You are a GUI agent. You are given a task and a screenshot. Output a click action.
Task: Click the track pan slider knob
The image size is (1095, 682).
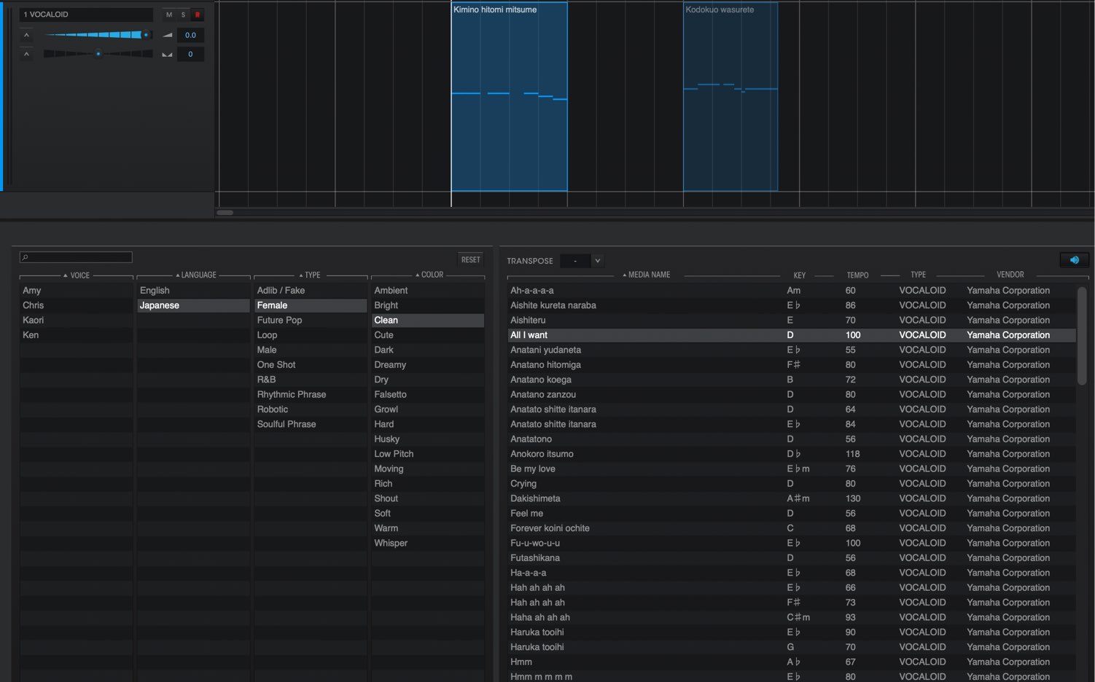click(x=98, y=54)
